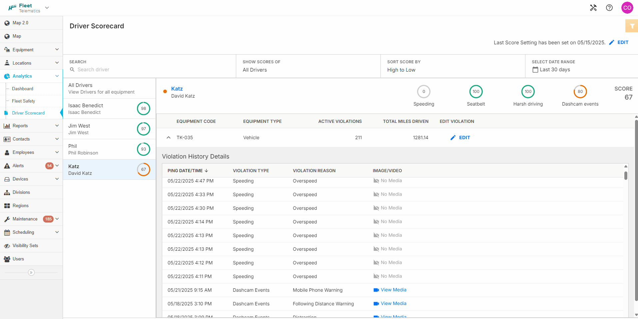
Task: Open the yellow filter funnel button
Action: click(x=632, y=26)
